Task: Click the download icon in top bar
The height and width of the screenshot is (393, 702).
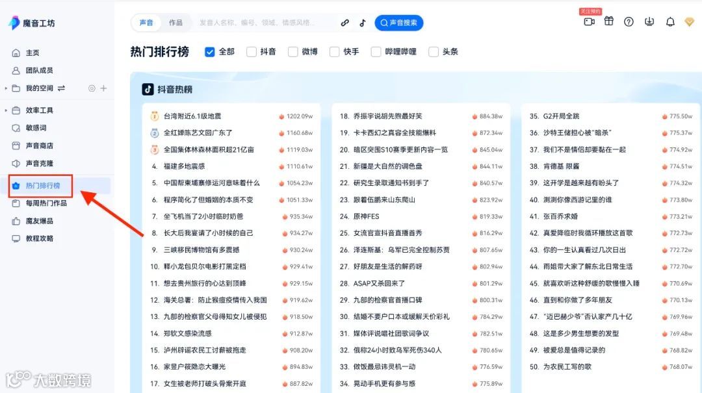Action: (649, 21)
